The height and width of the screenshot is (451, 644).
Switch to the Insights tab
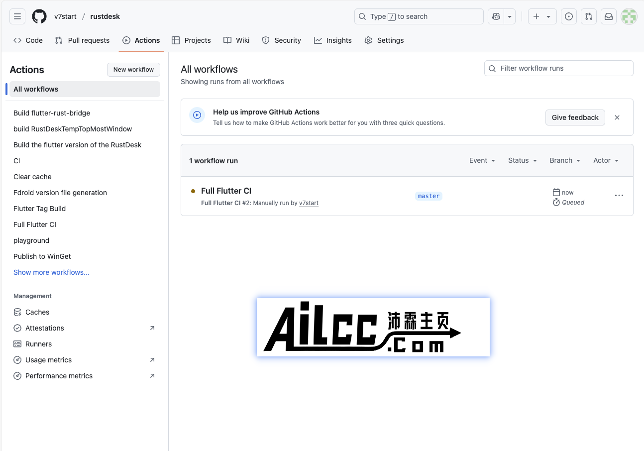click(333, 40)
